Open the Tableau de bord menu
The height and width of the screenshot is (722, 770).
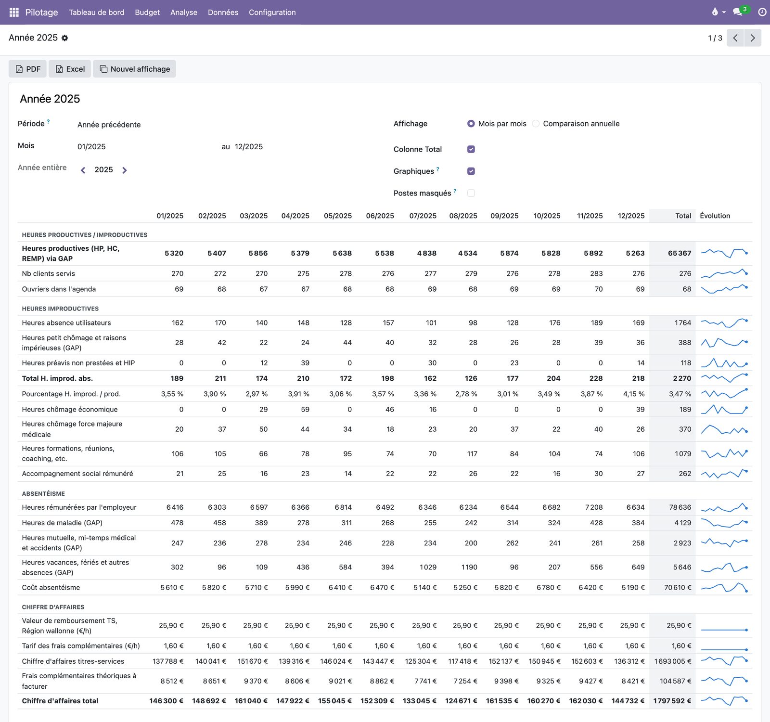(x=97, y=12)
